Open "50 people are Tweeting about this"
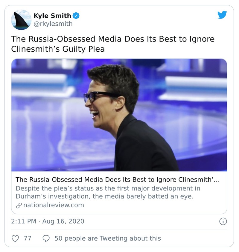This screenshot has width=239, height=252. tap(108, 238)
